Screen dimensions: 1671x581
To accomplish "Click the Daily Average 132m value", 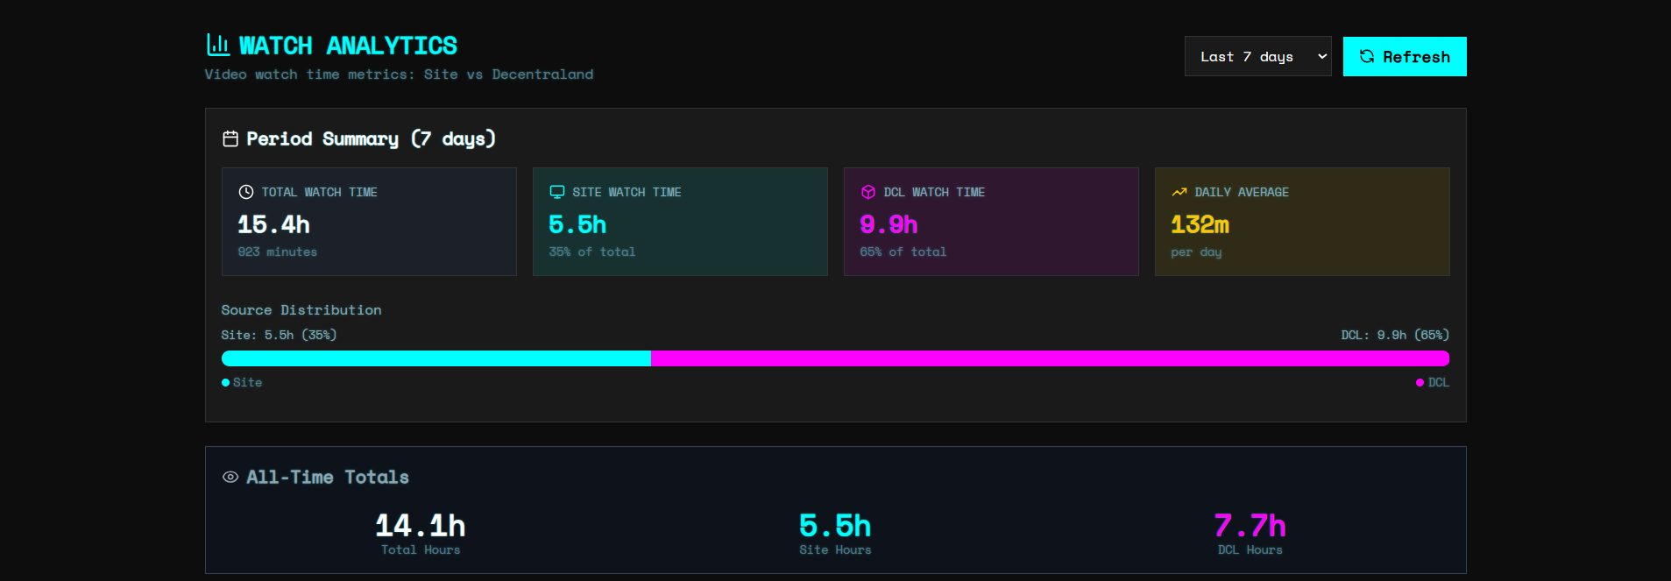I will [1200, 225].
